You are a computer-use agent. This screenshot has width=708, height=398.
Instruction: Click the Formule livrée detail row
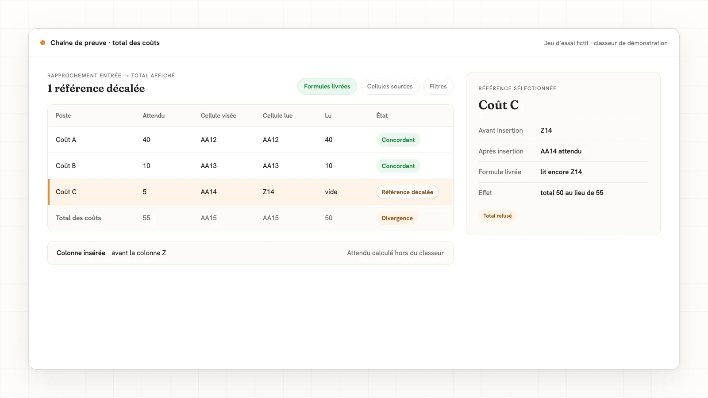click(x=563, y=172)
